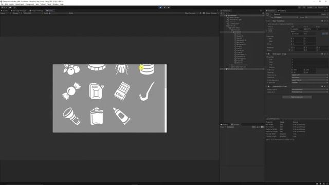Toggle Collapse in Console panel
This screenshot has height=185, width=329.
[x=231, y=127]
